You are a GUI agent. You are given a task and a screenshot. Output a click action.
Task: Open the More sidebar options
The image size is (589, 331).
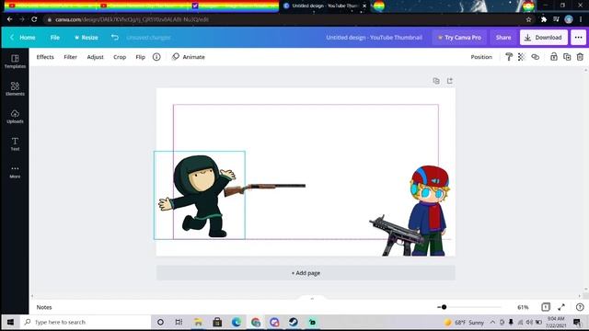click(15, 172)
